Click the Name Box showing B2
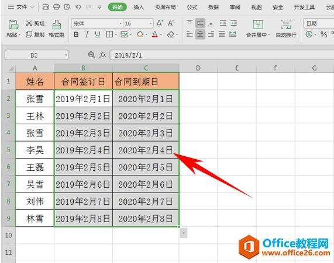The width and height of the screenshot is (334, 263). (x=36, y=55)
